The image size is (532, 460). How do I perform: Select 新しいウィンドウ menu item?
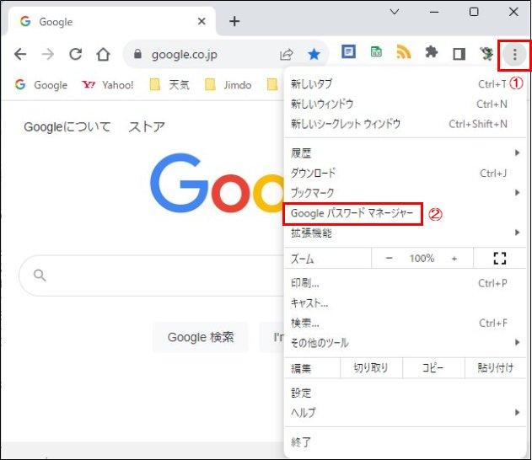(405, 104)
